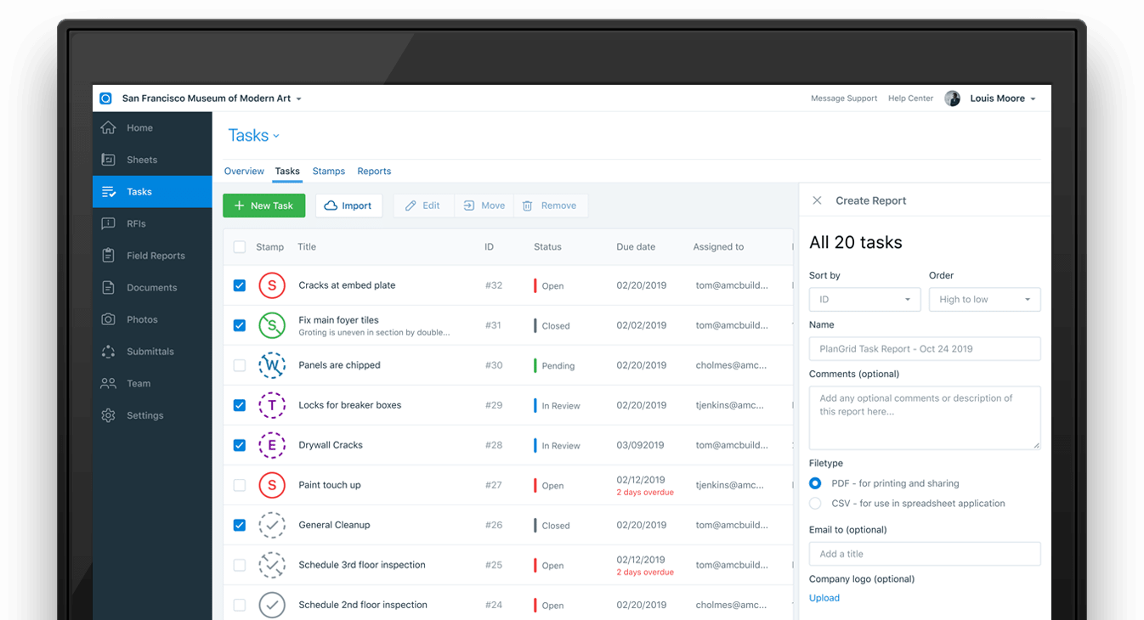Open the Louis Moore account menu

pos(1003,99)
